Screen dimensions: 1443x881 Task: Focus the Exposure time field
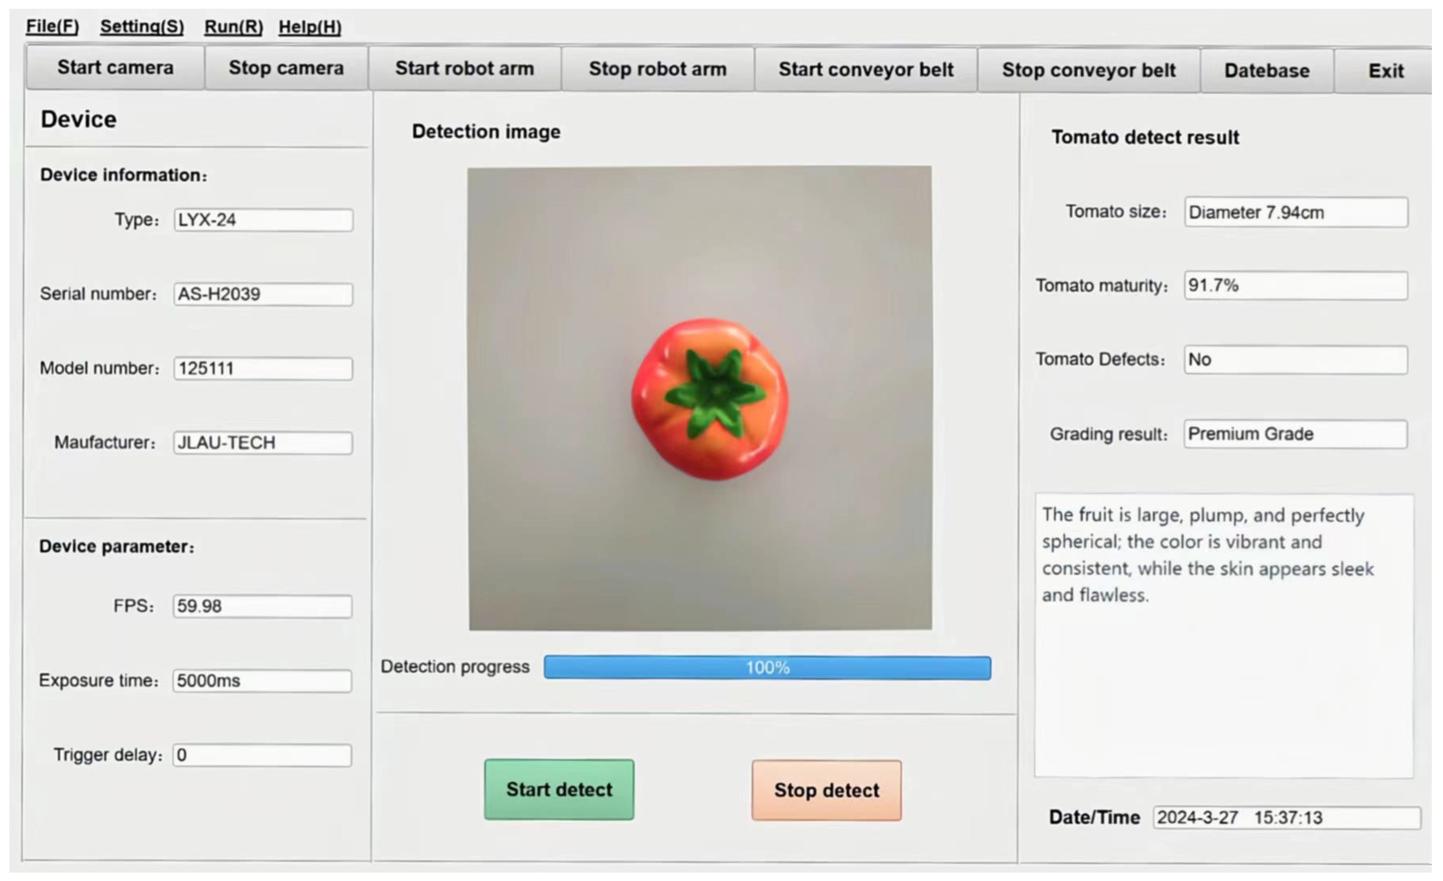click(x=263, y=681)
